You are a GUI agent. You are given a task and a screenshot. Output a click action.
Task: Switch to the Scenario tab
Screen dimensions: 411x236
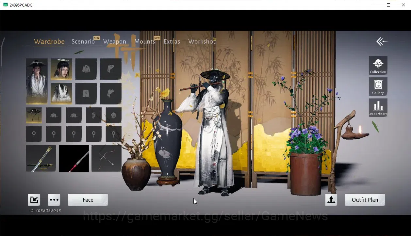coord(83,41)
